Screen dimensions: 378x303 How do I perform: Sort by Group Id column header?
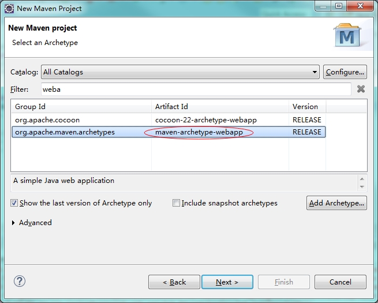click(81, 107)
